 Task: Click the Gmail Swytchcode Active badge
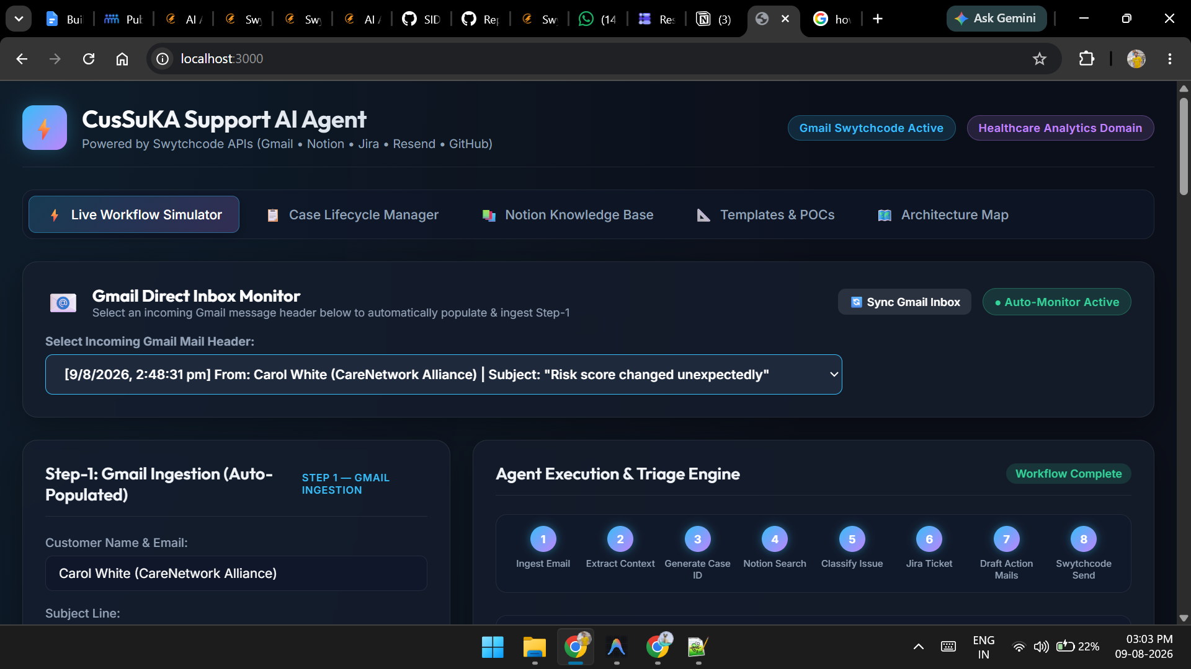pos(872,128)
